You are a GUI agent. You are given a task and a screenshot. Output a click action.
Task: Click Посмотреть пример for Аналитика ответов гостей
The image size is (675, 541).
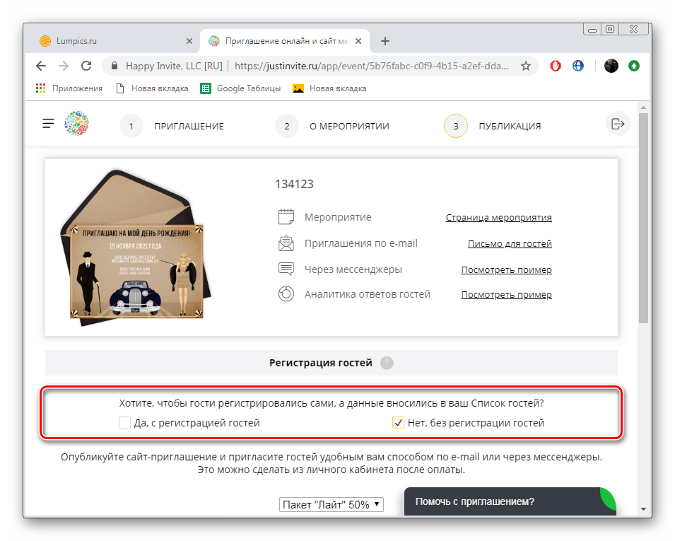506,295
